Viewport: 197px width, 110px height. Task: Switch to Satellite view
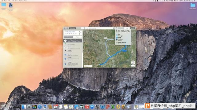tap(132, 28)
